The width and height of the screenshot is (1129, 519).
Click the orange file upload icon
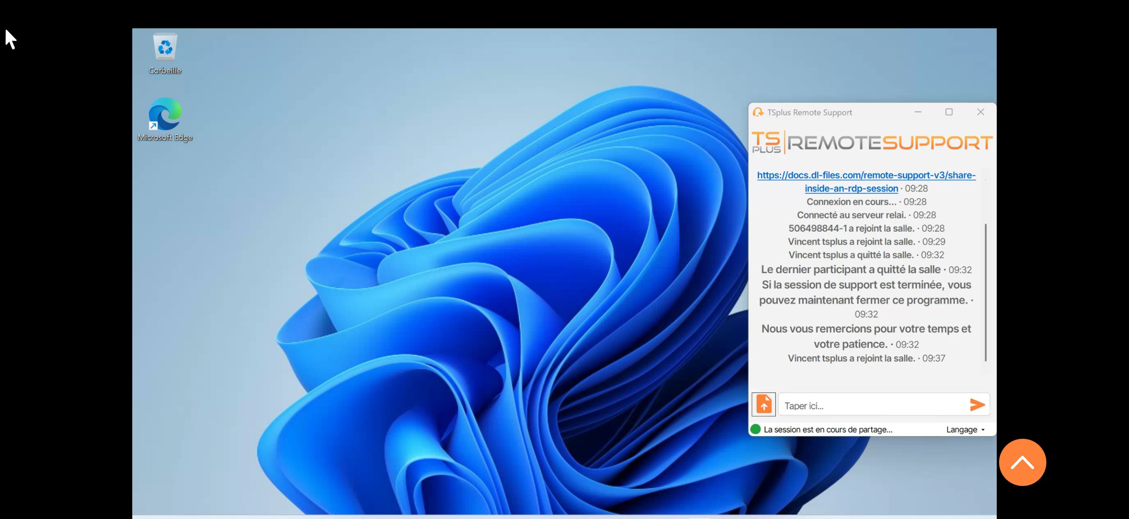763,404
